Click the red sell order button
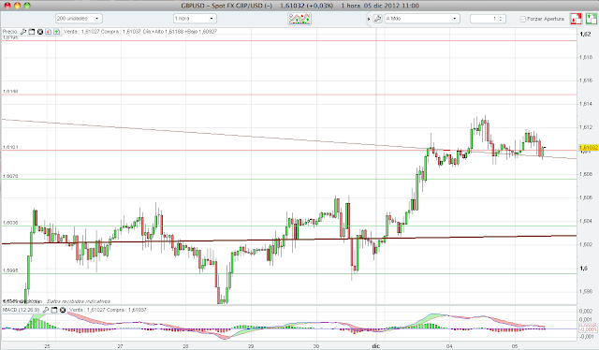Viewport: 599px width, 350px height. point(577,19)
